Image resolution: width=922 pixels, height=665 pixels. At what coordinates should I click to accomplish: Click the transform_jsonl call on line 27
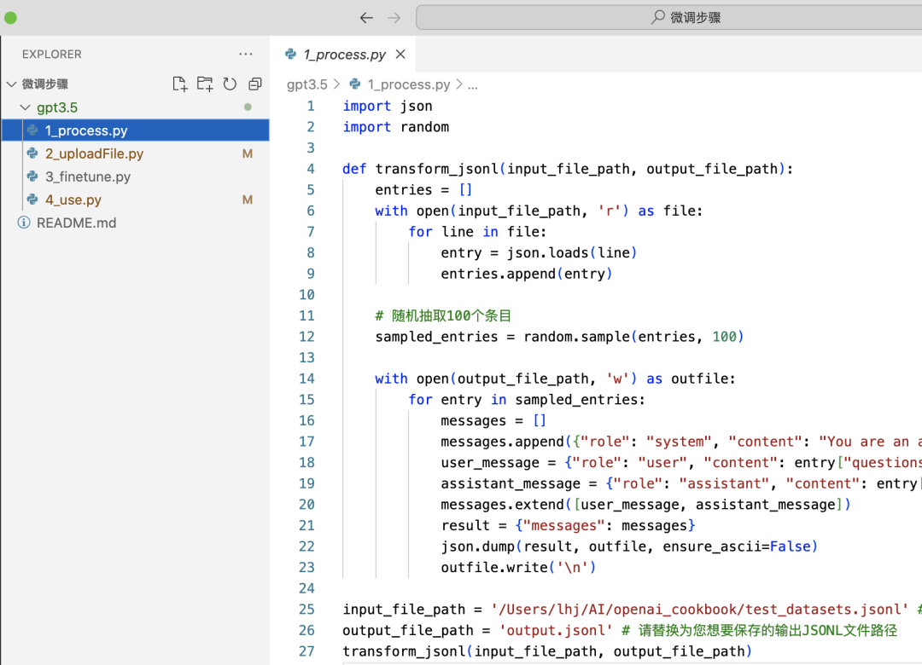click(x=547, y=651)
